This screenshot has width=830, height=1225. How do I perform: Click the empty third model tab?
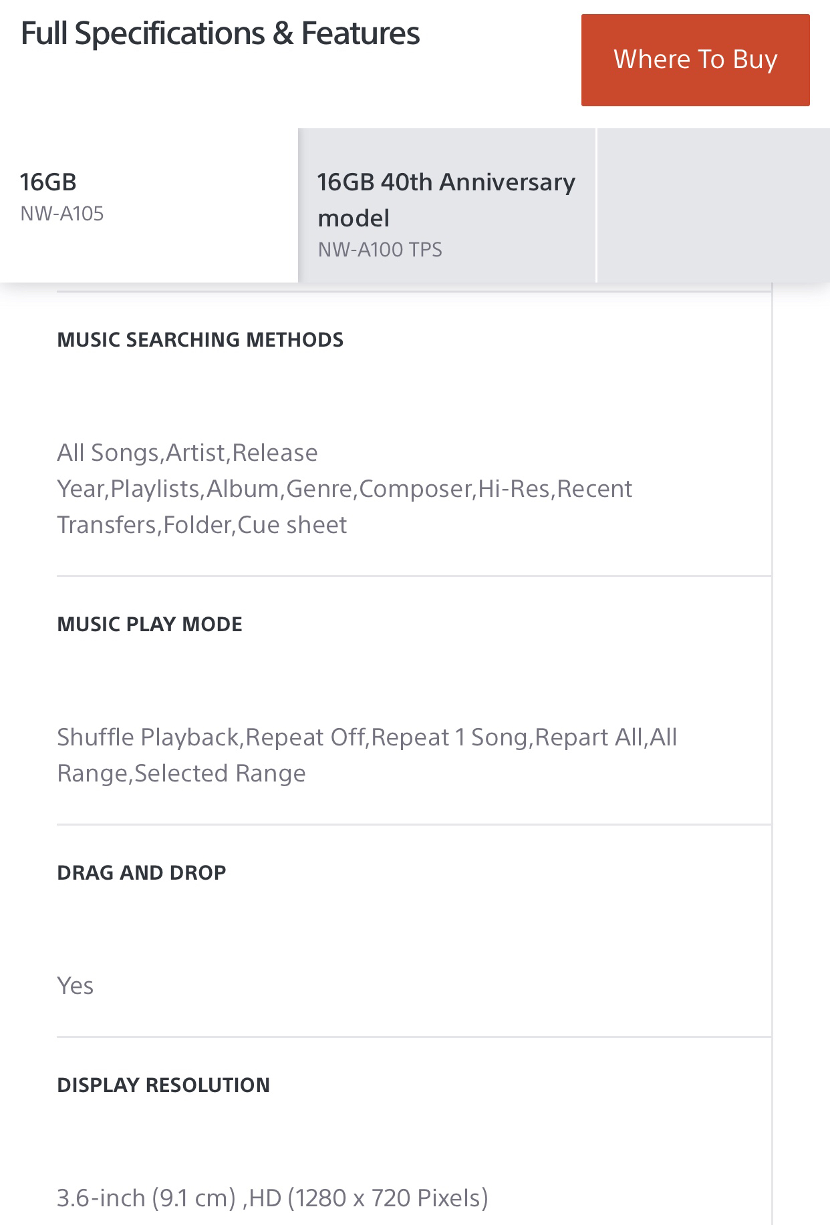tap(712, 204)
